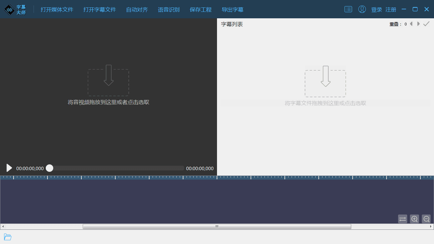The width and height of the screenshot is (434, 244).
Task: Click 打开媒体文件 to load media
Action: 57,9
